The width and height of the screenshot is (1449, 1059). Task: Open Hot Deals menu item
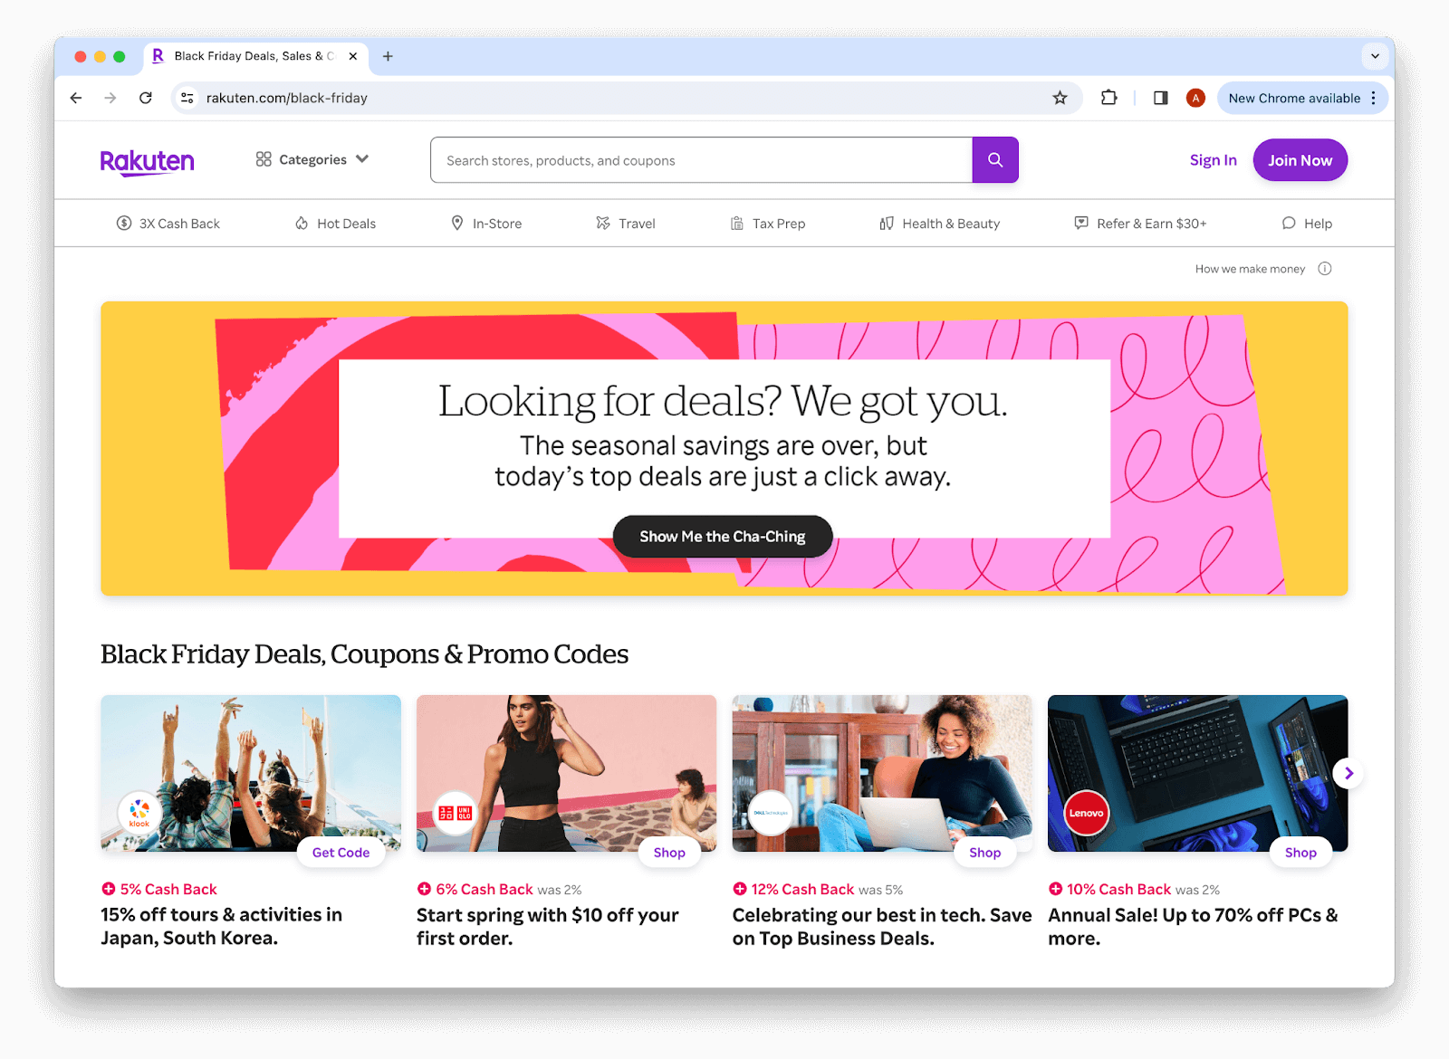click(x=335, y=224)
